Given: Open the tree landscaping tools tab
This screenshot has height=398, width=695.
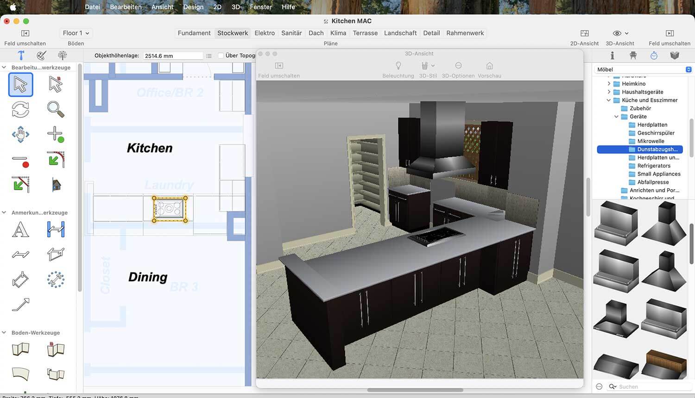Looking at the screenshot, I should (x=62, y=56).
